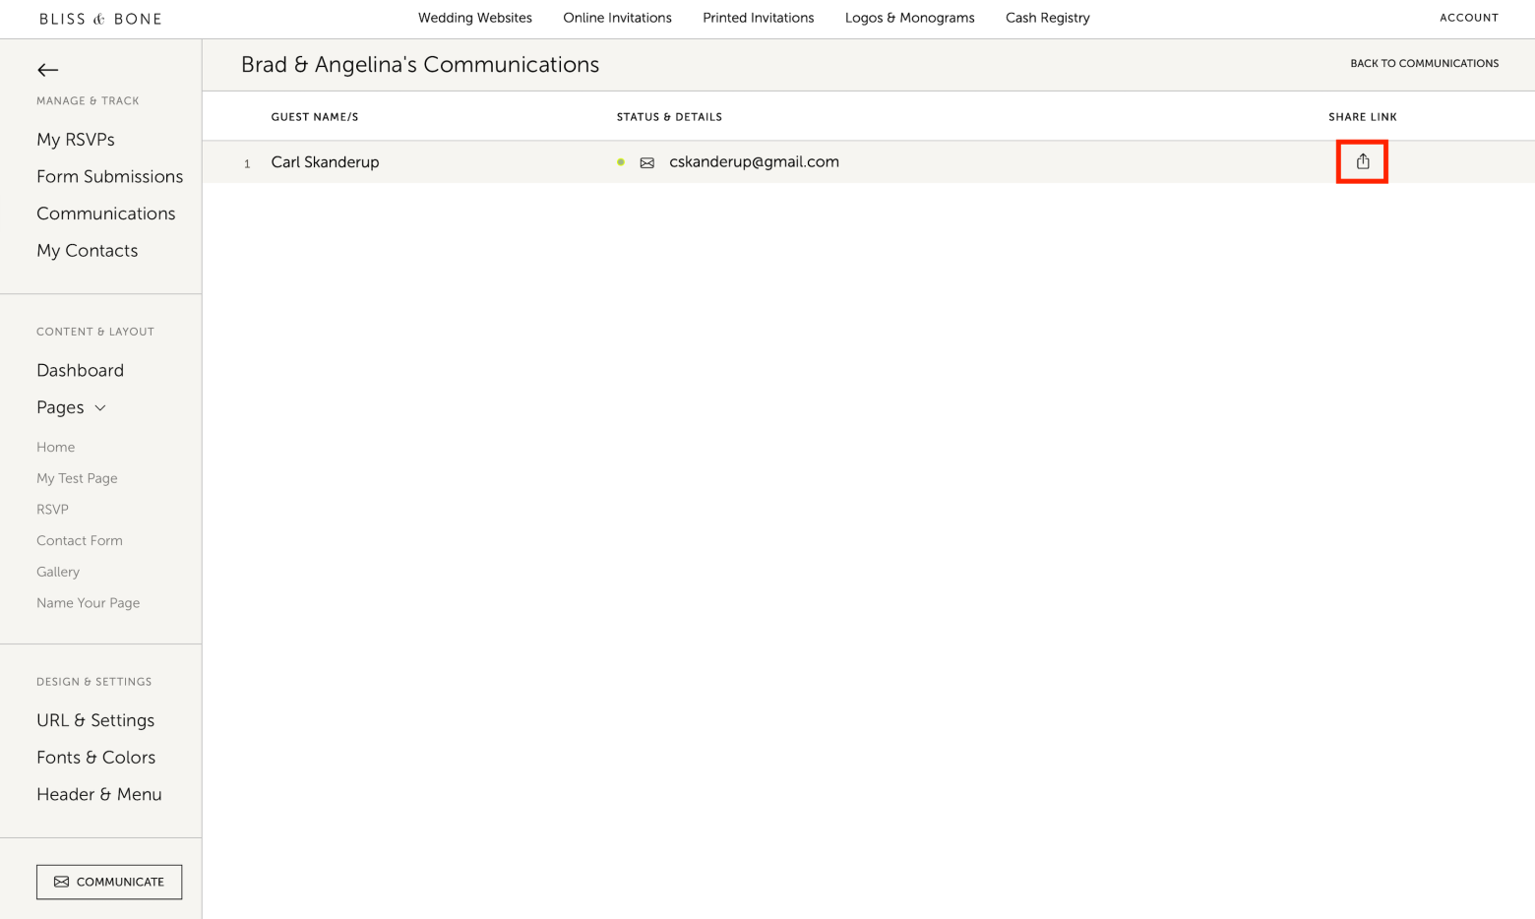This screenshot has height=919, width=1535.
Task: Open the Wedding Websites menu
Action: click(474, 18)
